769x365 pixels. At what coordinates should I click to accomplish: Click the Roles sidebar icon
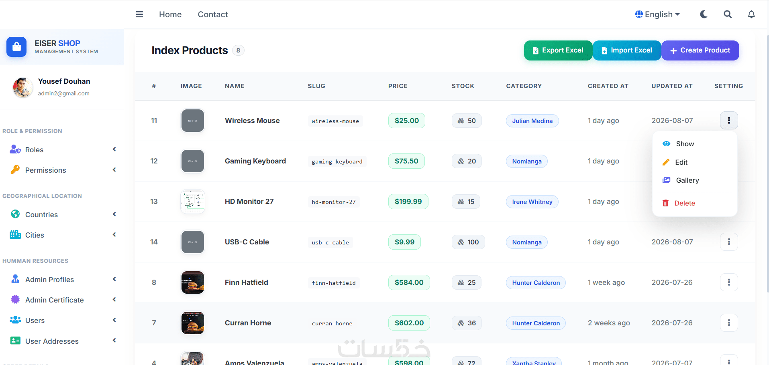pos(15,149)
